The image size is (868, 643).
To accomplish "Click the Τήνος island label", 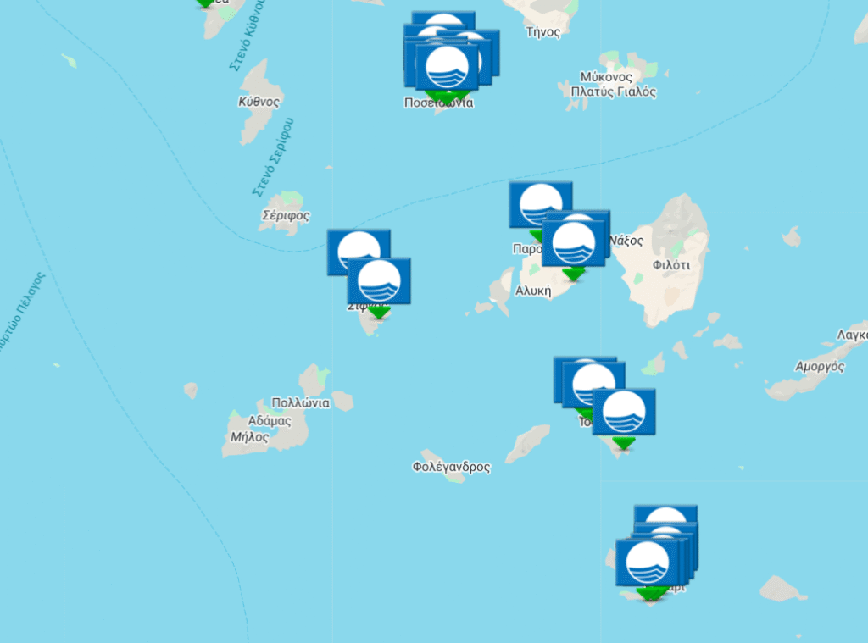I will (x=543, y=32).
